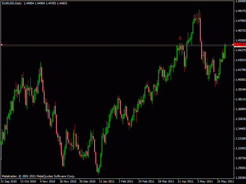
Task: Click the open price value 1.44904
Action: [29, 3]
